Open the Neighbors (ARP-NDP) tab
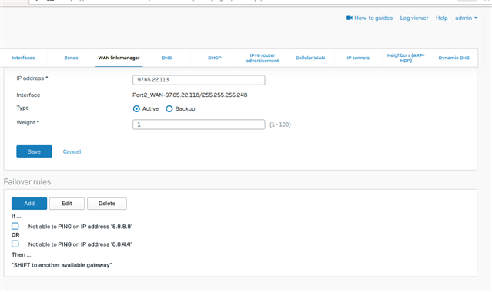Image resolution: width=492 pixels, height=292 pixels. [406, 58]
